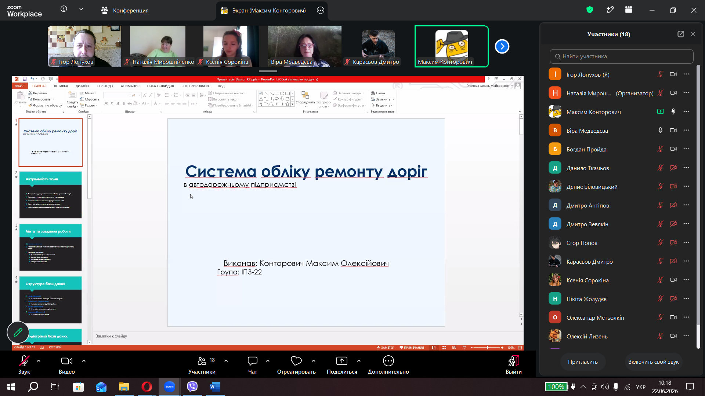Screen dimensions: 705x396
Task: Toggle Віра Медведєва's microphone in list
Action: 660,130
